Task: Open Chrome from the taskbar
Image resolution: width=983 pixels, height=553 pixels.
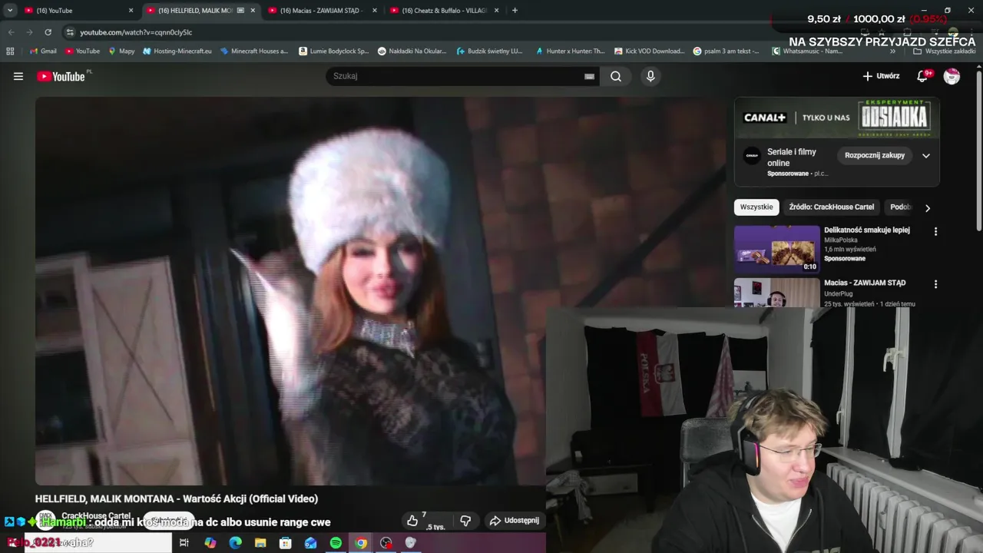Action: click(361, 543)
